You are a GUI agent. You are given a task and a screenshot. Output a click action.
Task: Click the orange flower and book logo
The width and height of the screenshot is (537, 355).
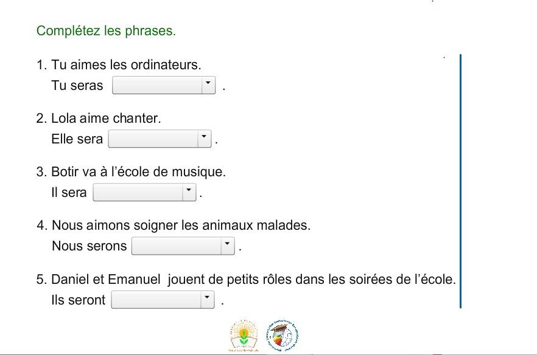coord(244,335)
